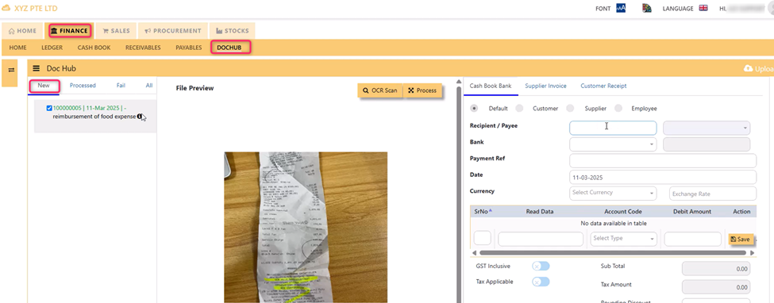
Task: Turn on the Tax Applicable switch
Action: 541,282
